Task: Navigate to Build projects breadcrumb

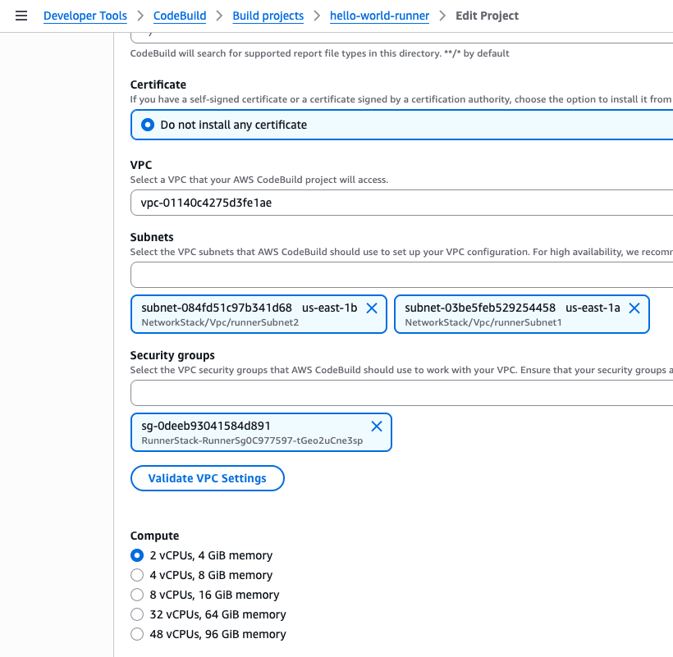Action: pyautogui.click(x=268, y=16)
